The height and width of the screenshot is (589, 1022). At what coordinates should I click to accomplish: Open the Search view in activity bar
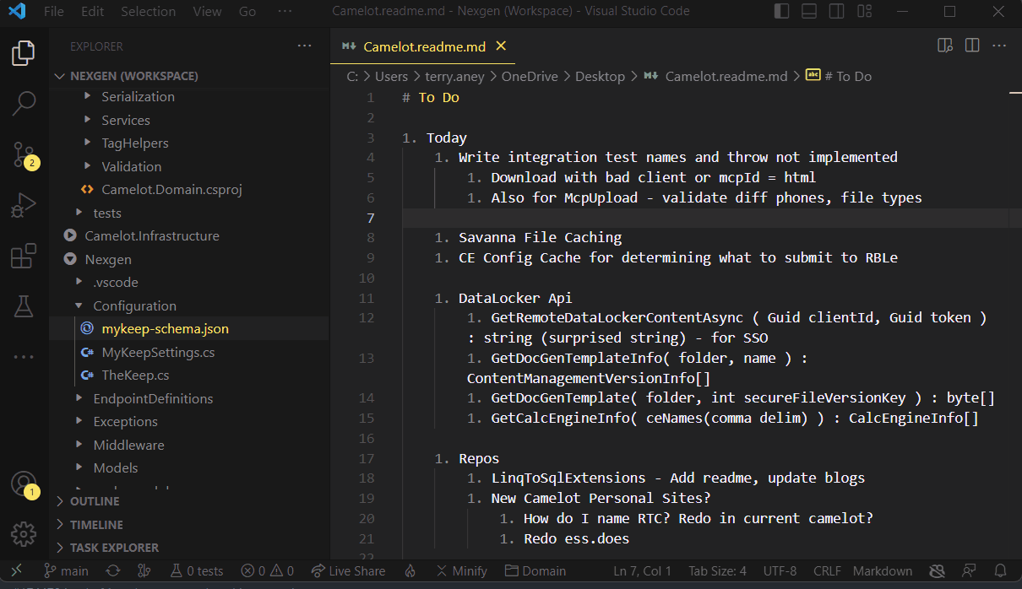24,104
